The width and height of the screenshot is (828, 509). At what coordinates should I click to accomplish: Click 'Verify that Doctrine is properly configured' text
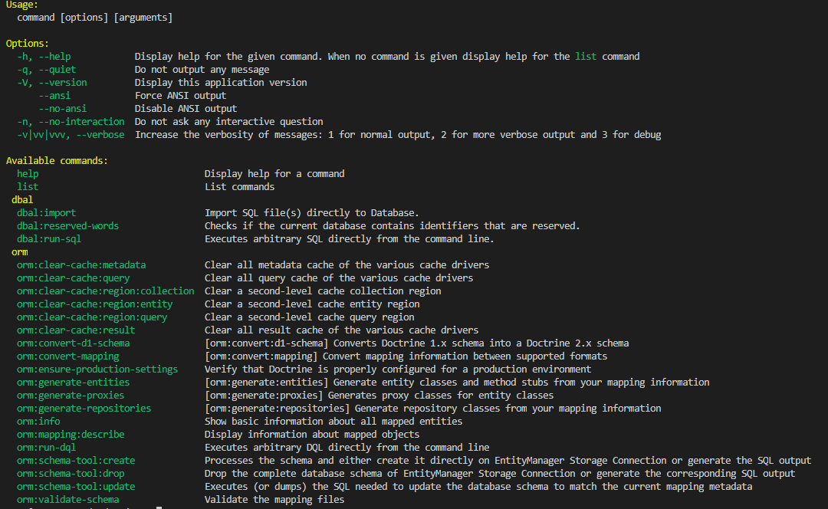(x=398, y=369)
